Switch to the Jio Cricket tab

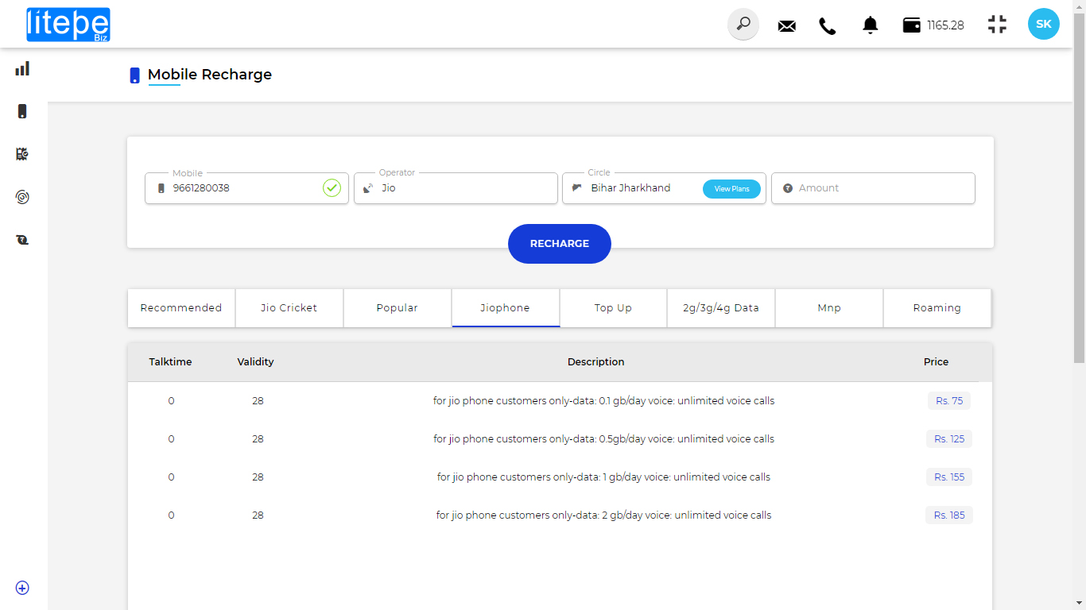pos(289,308)
